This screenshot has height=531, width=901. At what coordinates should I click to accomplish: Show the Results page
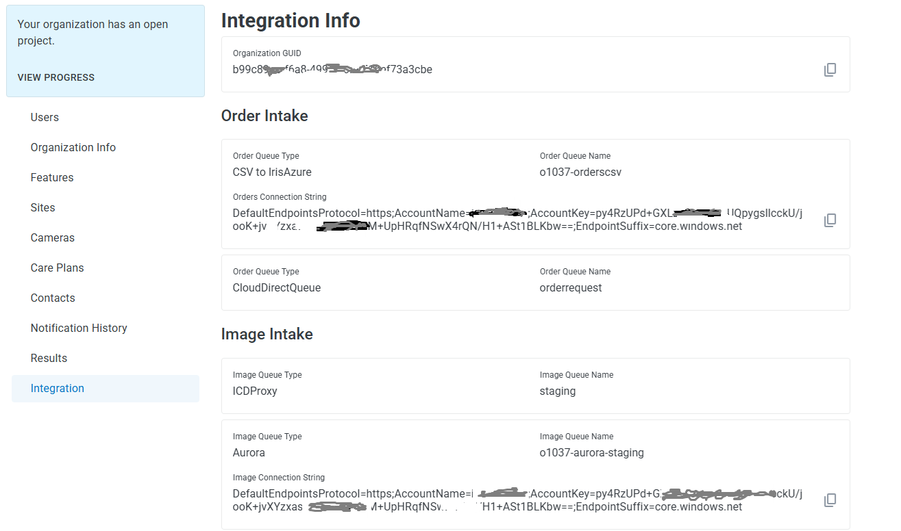pyautogui.click(x=49, y=358)
